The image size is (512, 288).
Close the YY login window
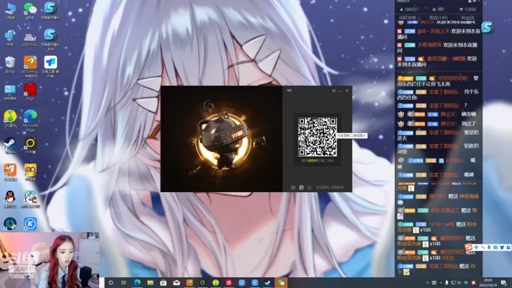click(x=347, y=90)
